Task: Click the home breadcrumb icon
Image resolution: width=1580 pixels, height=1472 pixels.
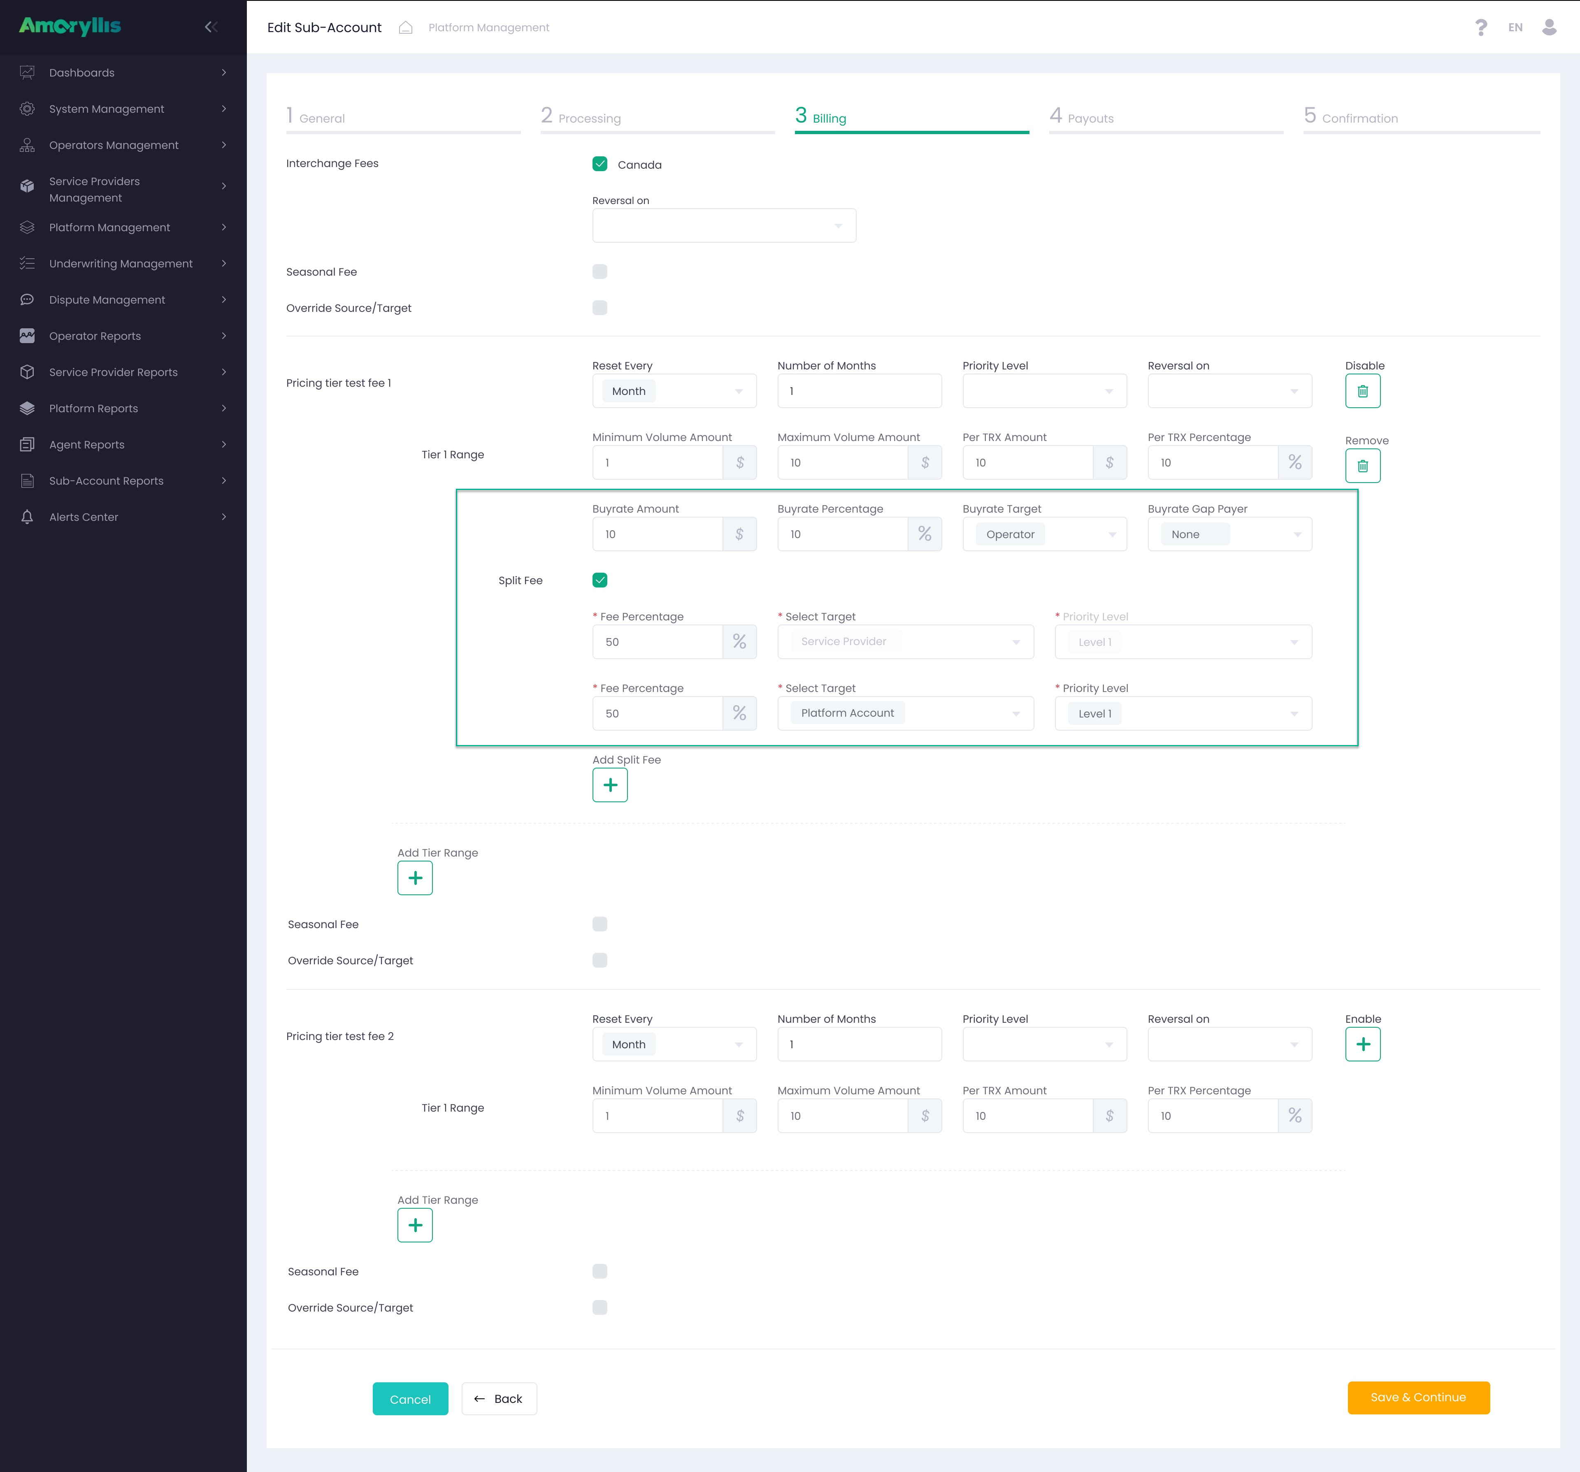Action: click(x=405, y=27)
